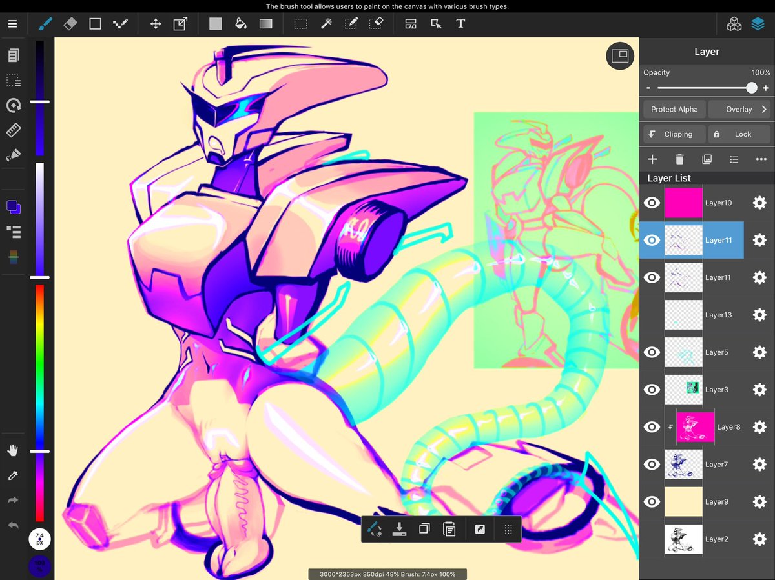The width and height of the screenshot is (775, 580).
Task: Hide Layer5 with its eye icon
Action: pos(652,352)
